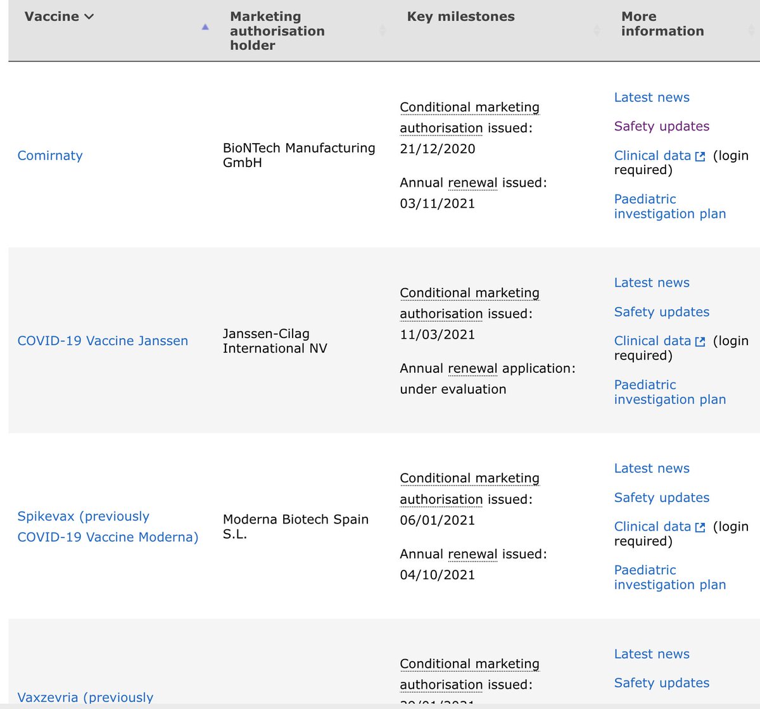Viewport: 760px width, 709px height.
Task: Open Paediatric investigation plan for Spikevax
Action: tap(670, 577)
